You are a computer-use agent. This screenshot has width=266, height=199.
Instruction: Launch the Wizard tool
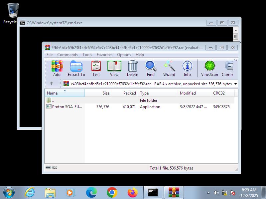pos(169,68)
